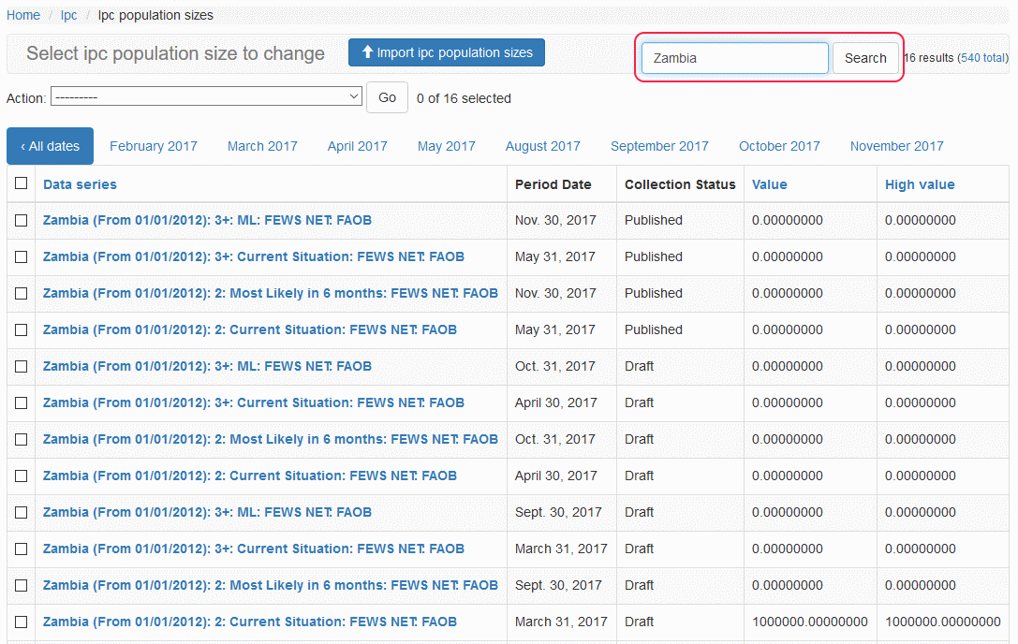Open the Action dropdown menu
The width and height of the screenshot is (1018, 644).
tap(206, 96)
